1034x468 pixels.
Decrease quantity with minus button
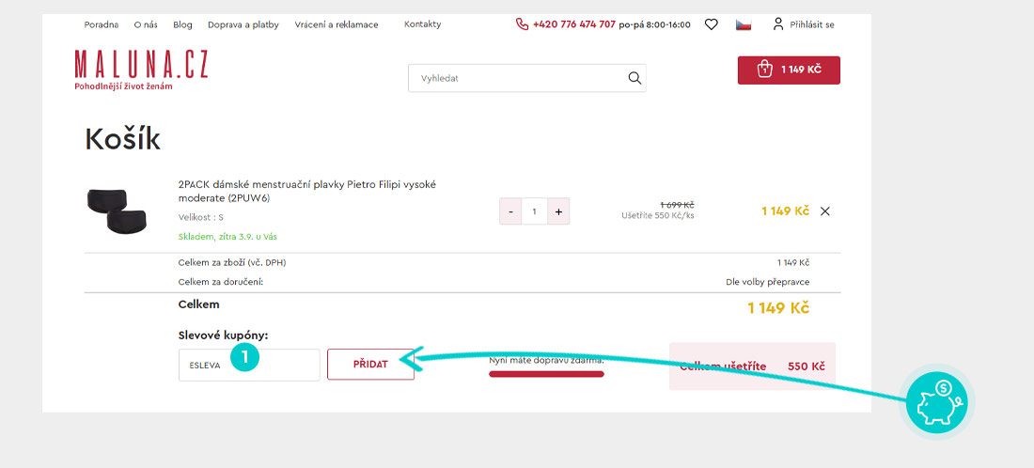[x=510, y=211]
